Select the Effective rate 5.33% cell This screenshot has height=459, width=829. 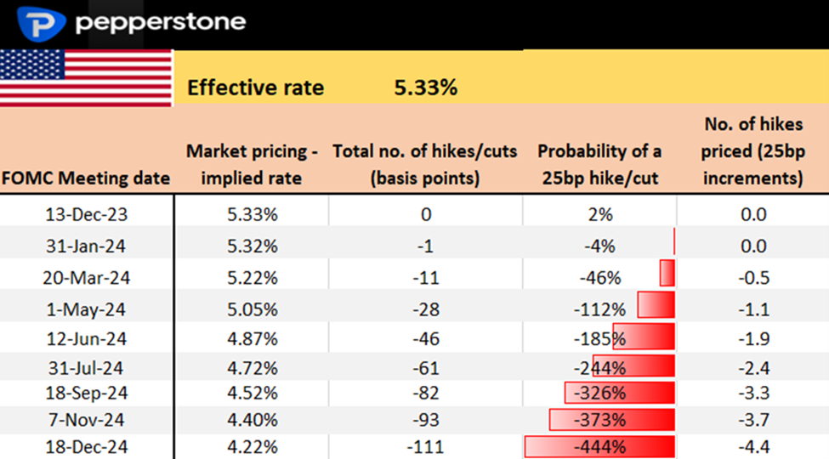coord(427,88)
